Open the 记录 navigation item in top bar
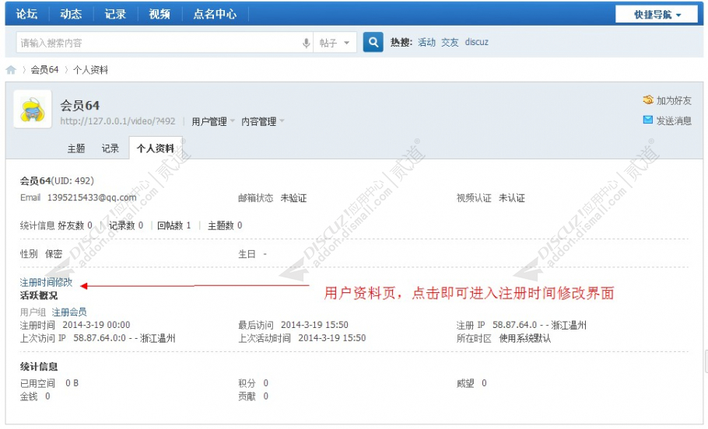The height and width of the screenshot is (429, 708). point(115,14)
